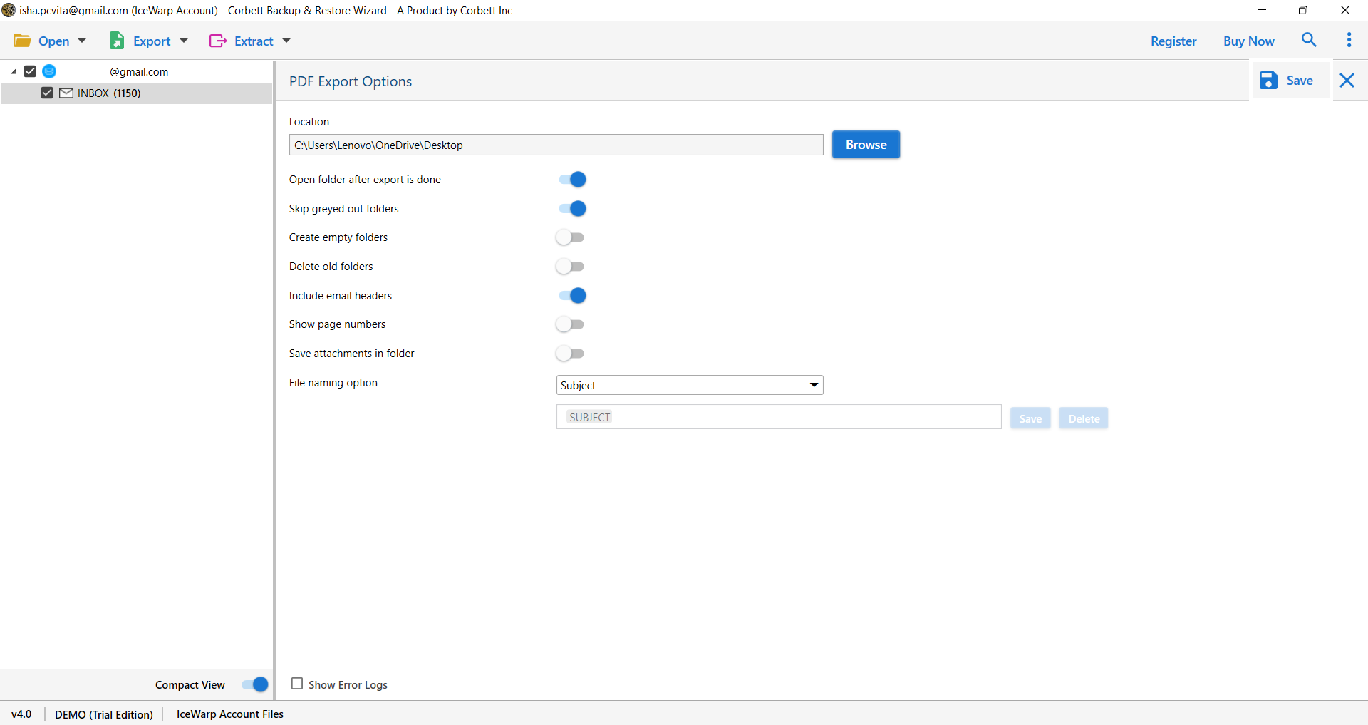The width and height of the screenshot is (1368, 725).
Task: Uncheck the gmail.com account checkbox
Action: (30, 71)
